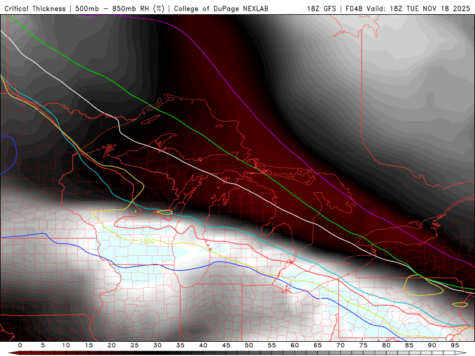Click the colorbar value "10"

tap(66, 345)
